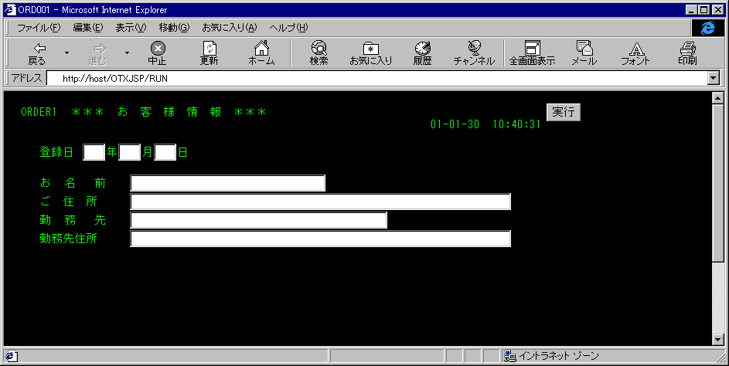The image size is (729, 366).
Task: Click the IE page icon in the title bar
Action: coord(10,10)
